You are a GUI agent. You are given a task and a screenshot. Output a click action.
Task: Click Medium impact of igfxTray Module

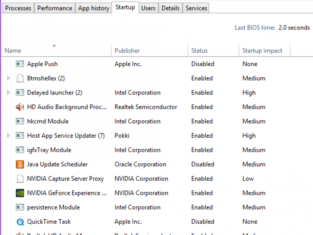254,150
